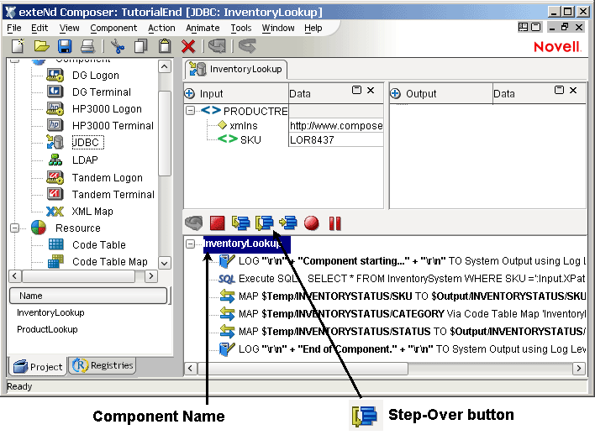The height and width of the screenshot is (435, 595).
Task: Click the Open folder toolbar icon
Action: point(41,46)
